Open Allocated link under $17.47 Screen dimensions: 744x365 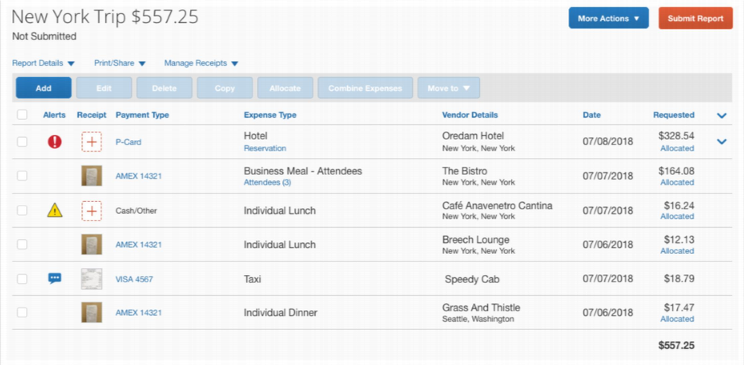677,319
